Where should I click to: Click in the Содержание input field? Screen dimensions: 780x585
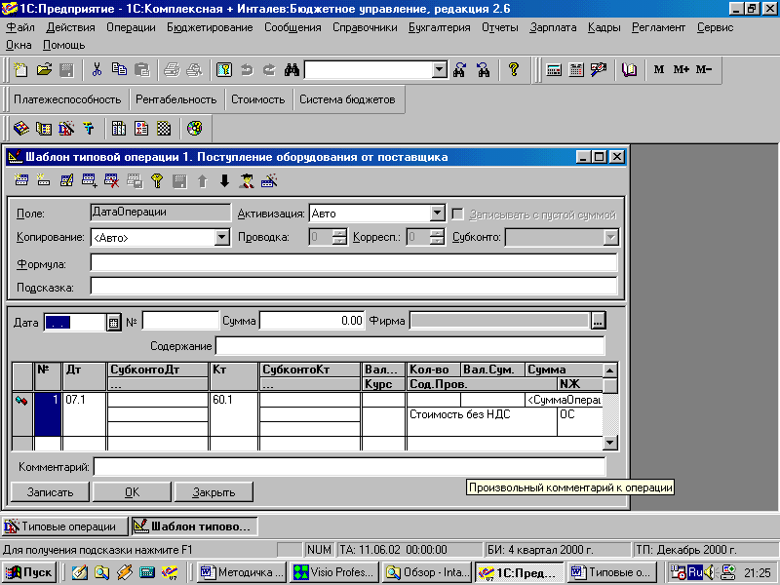point(409,345)
